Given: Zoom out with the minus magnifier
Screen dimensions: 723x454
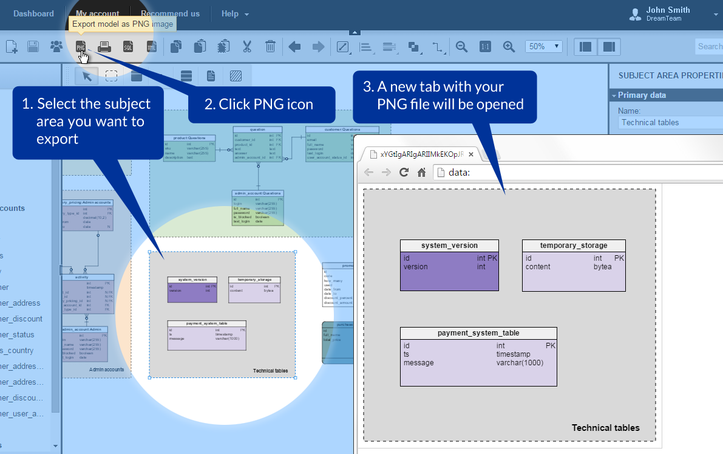Looking at the screenshot, I should (461, 47).
